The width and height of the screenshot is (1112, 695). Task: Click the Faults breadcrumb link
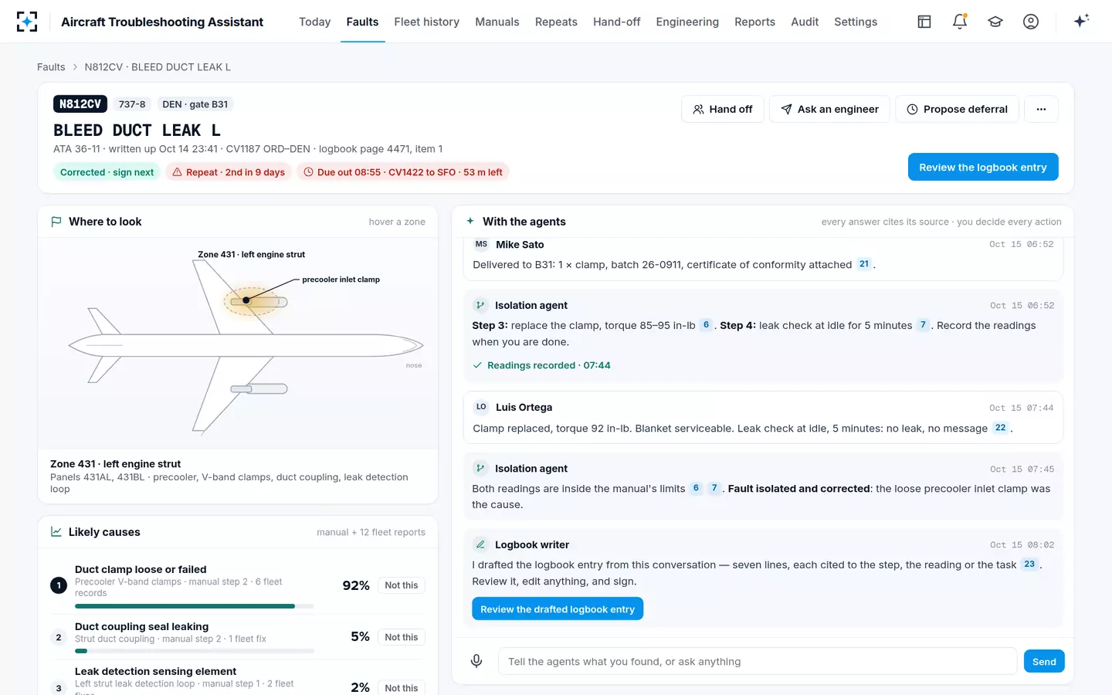[51, 67]
